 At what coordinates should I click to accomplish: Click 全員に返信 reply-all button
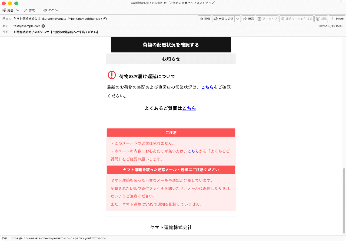pyautogui.click(x=223, y=19)
